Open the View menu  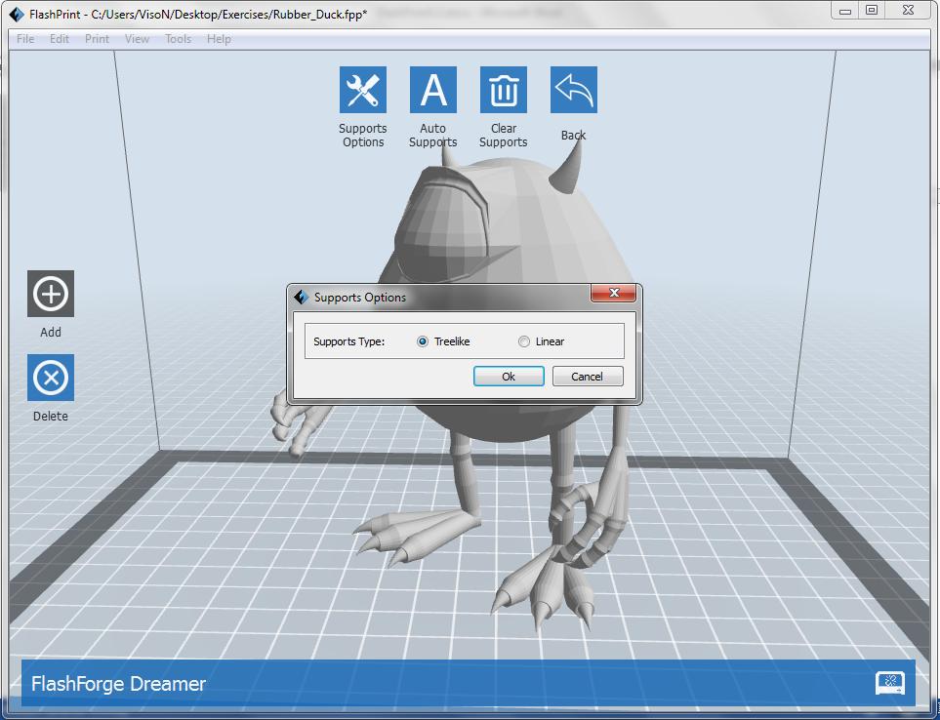click(137, 39)
